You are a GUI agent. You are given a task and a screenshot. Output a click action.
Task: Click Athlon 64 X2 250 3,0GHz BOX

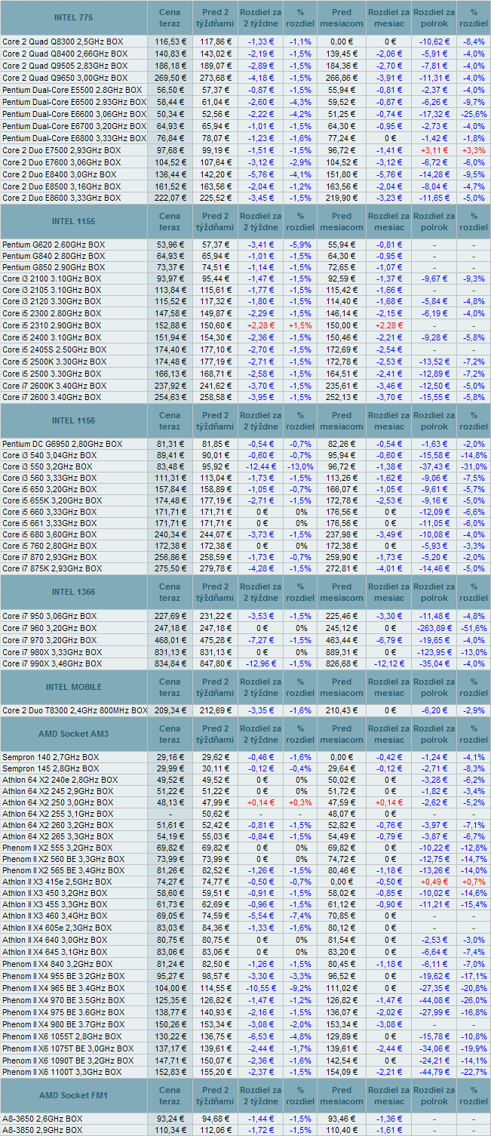[x=57, y=802]
